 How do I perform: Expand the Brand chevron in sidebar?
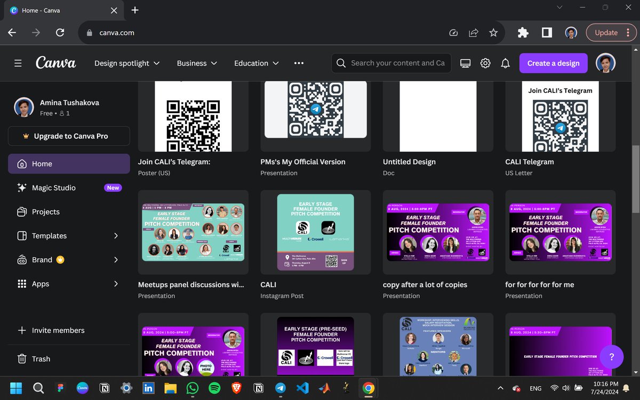point(116,260)
